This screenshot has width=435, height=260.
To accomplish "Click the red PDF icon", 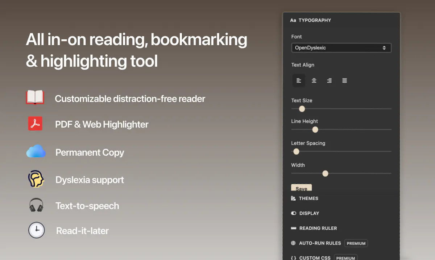I will (x=35, y=123).
